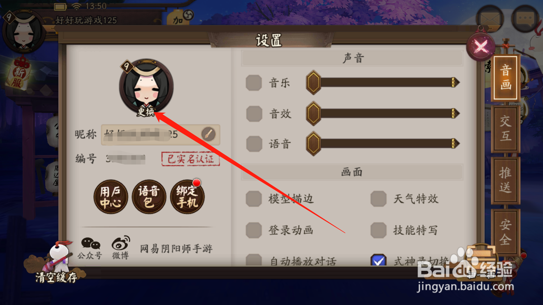Switch to the 推送 tab

click(x=505, y=180)
